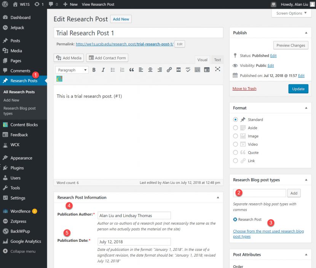Open the All Research Posts menu item

coord(19,92)
